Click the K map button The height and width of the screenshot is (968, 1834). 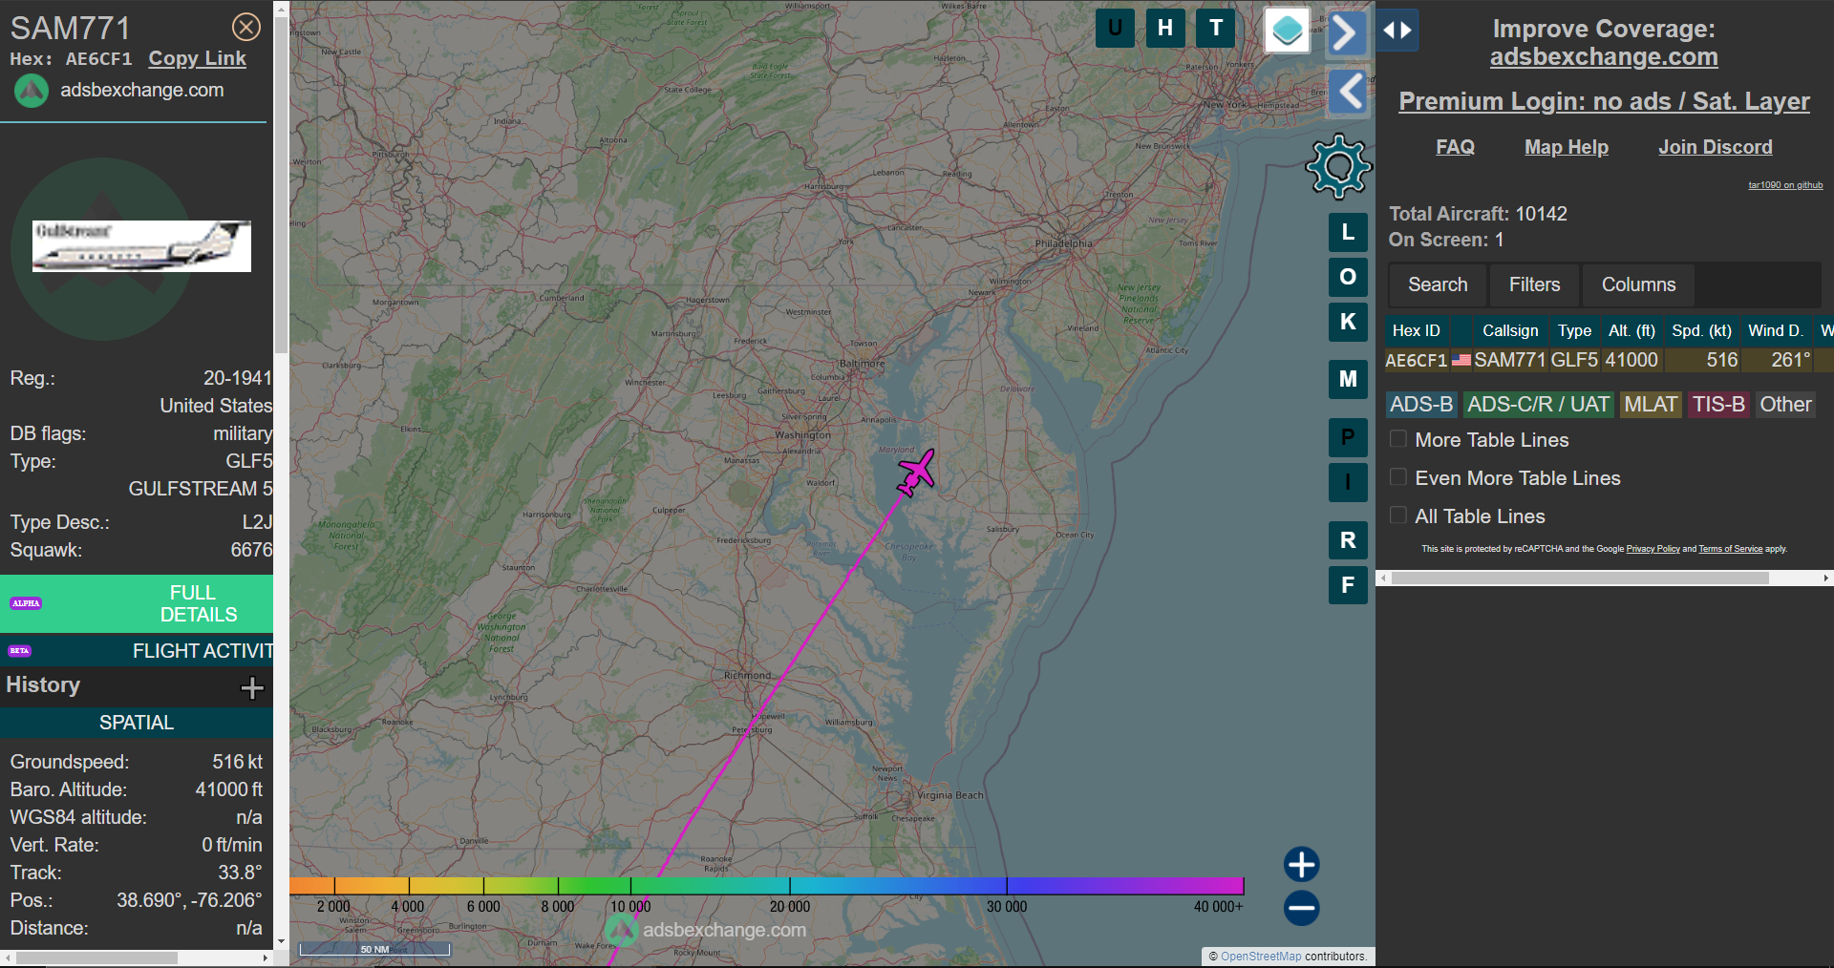pos(1348,322)
